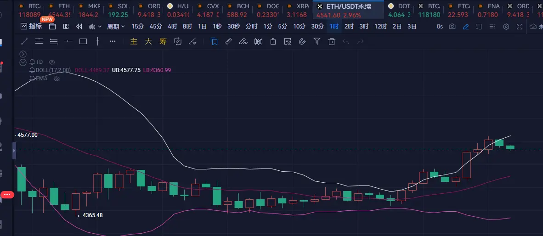This screenshot has height=236, width=543.
Task: Enter fullscreen mode
Action: coord(520,26)
